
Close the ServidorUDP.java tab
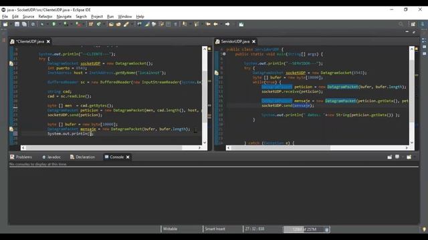coord(254,41)
